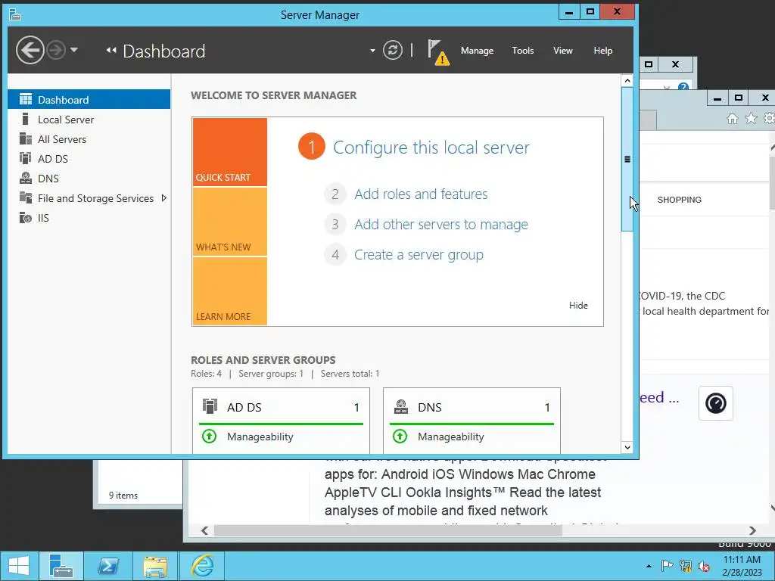Click the Local Server sidebar icon

point(25,119)
